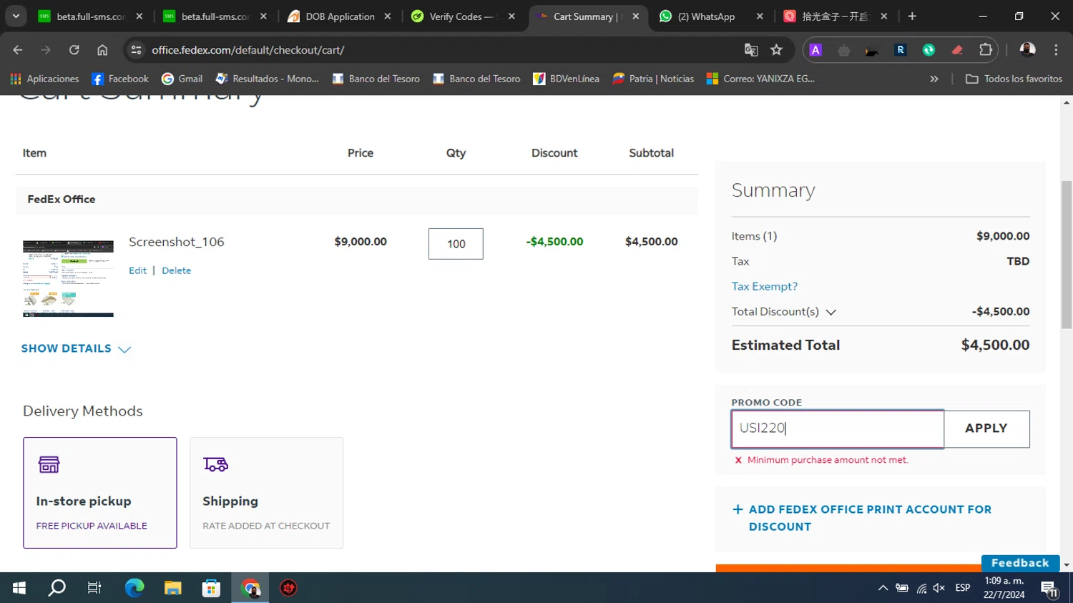Screen dimensions: 1073x603
Task: Open the Banco del Tesoro first bookmark
Action: pyautogui.click(x=376, y=79)
